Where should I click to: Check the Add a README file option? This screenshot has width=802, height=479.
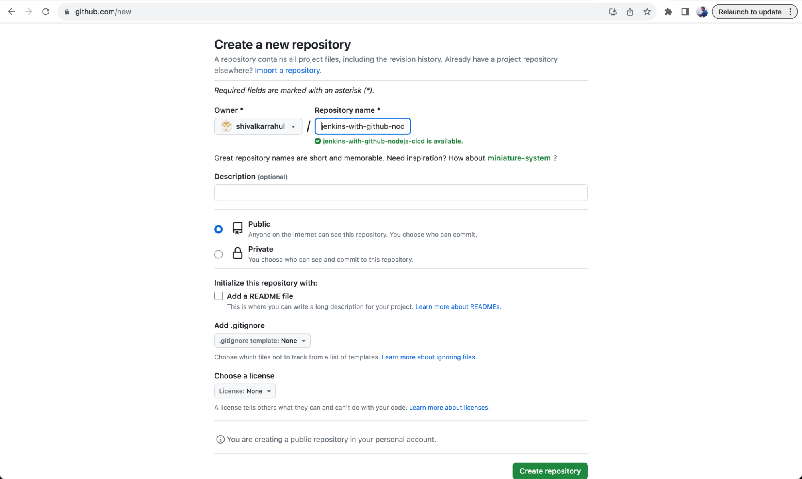[218, 296]
